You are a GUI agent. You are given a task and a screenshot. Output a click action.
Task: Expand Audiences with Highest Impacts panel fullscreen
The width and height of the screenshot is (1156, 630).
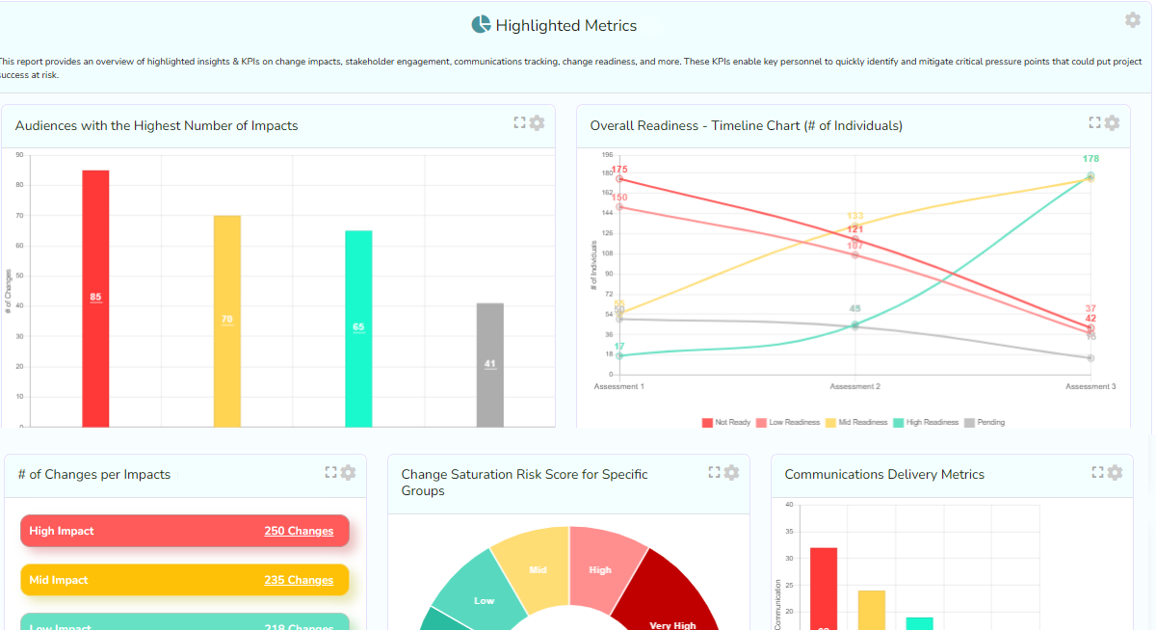[520, 122]
